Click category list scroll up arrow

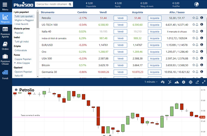pos(38,10)
